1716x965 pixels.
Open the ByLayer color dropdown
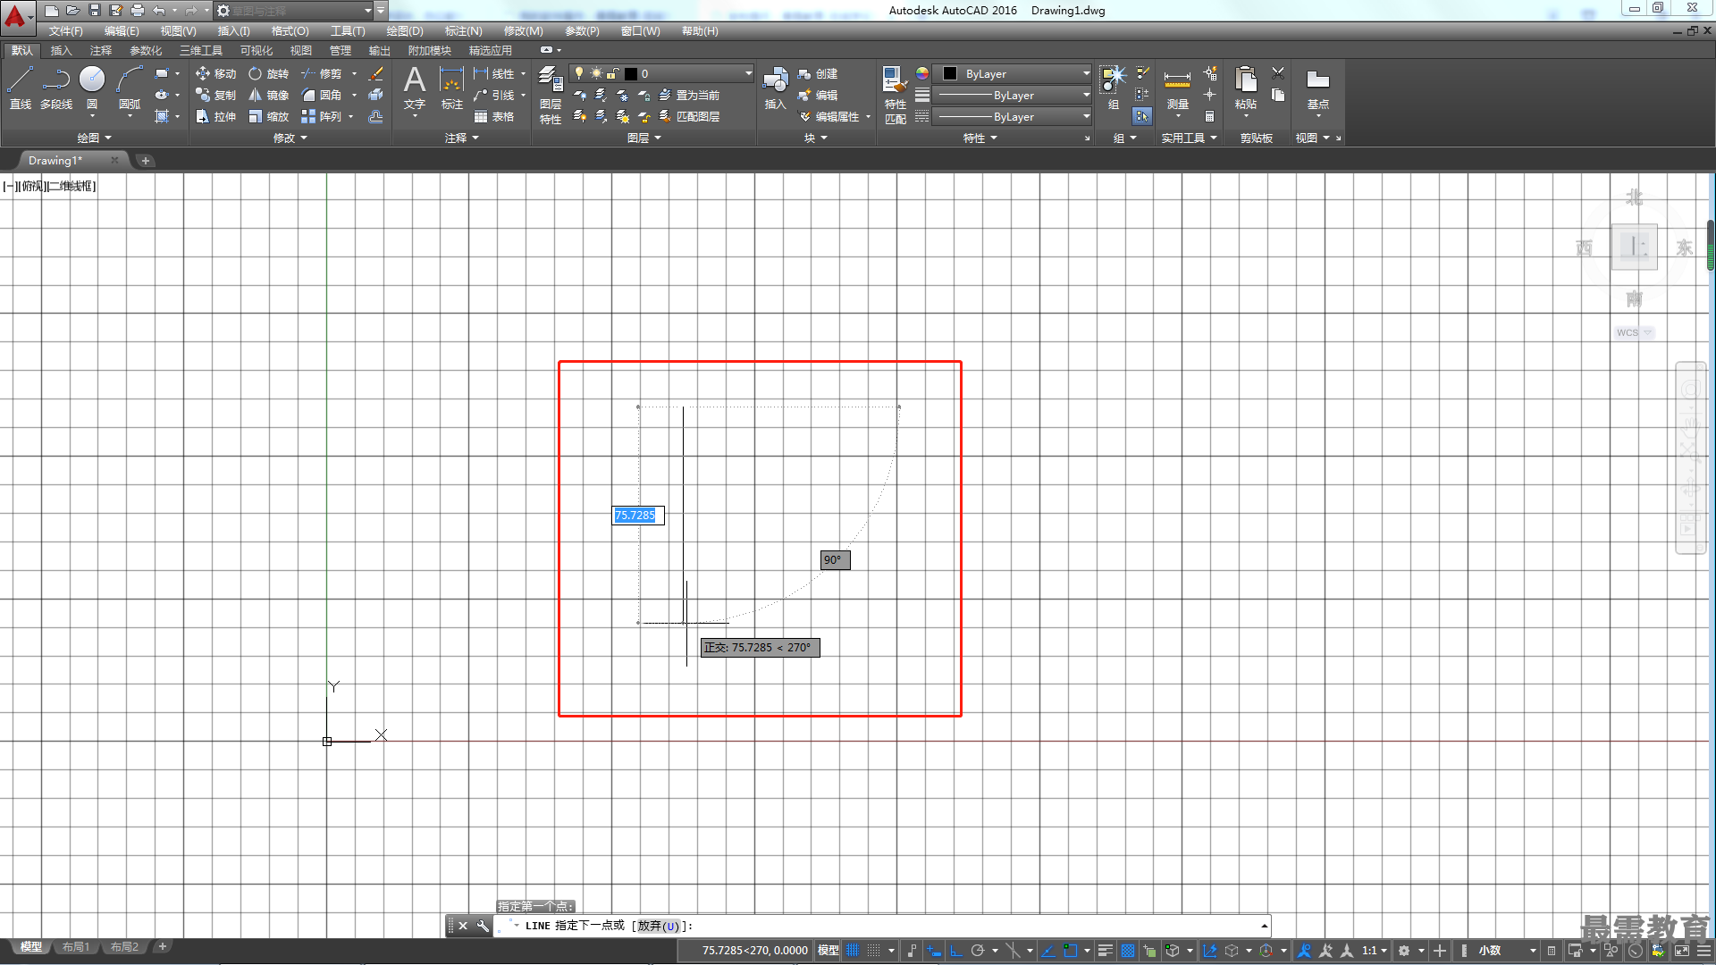pos(1086,73)
